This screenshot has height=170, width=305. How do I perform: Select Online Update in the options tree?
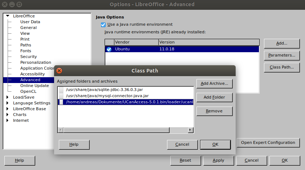[34, 86]
